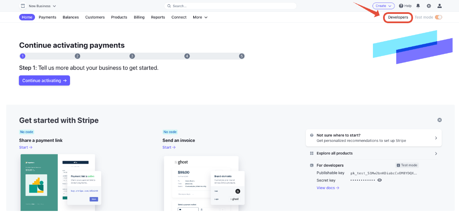This screenshot has height=216, width=459.
Task: Click the Test mode badge near For developers
Action: [x=407, y=165]
